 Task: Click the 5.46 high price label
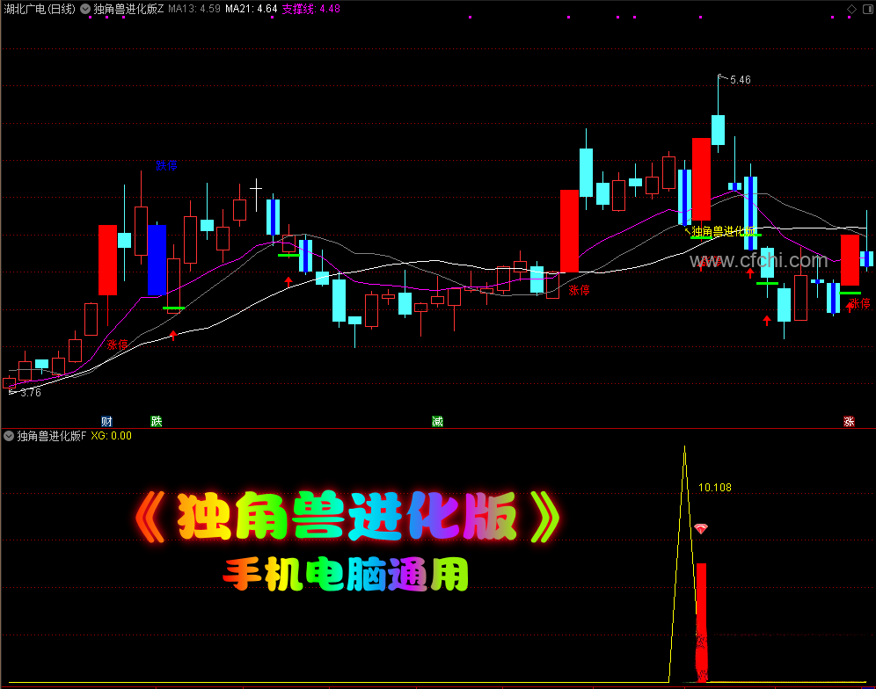click(741, 80)
